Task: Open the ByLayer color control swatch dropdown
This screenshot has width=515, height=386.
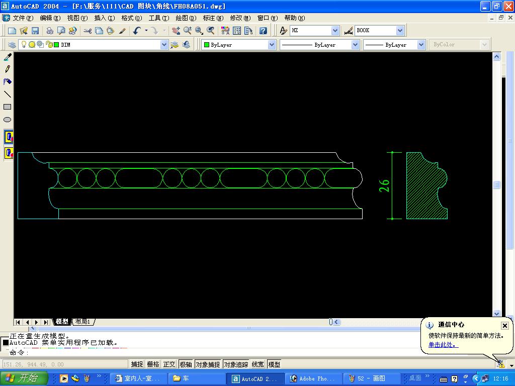Action: pos(272,45)
